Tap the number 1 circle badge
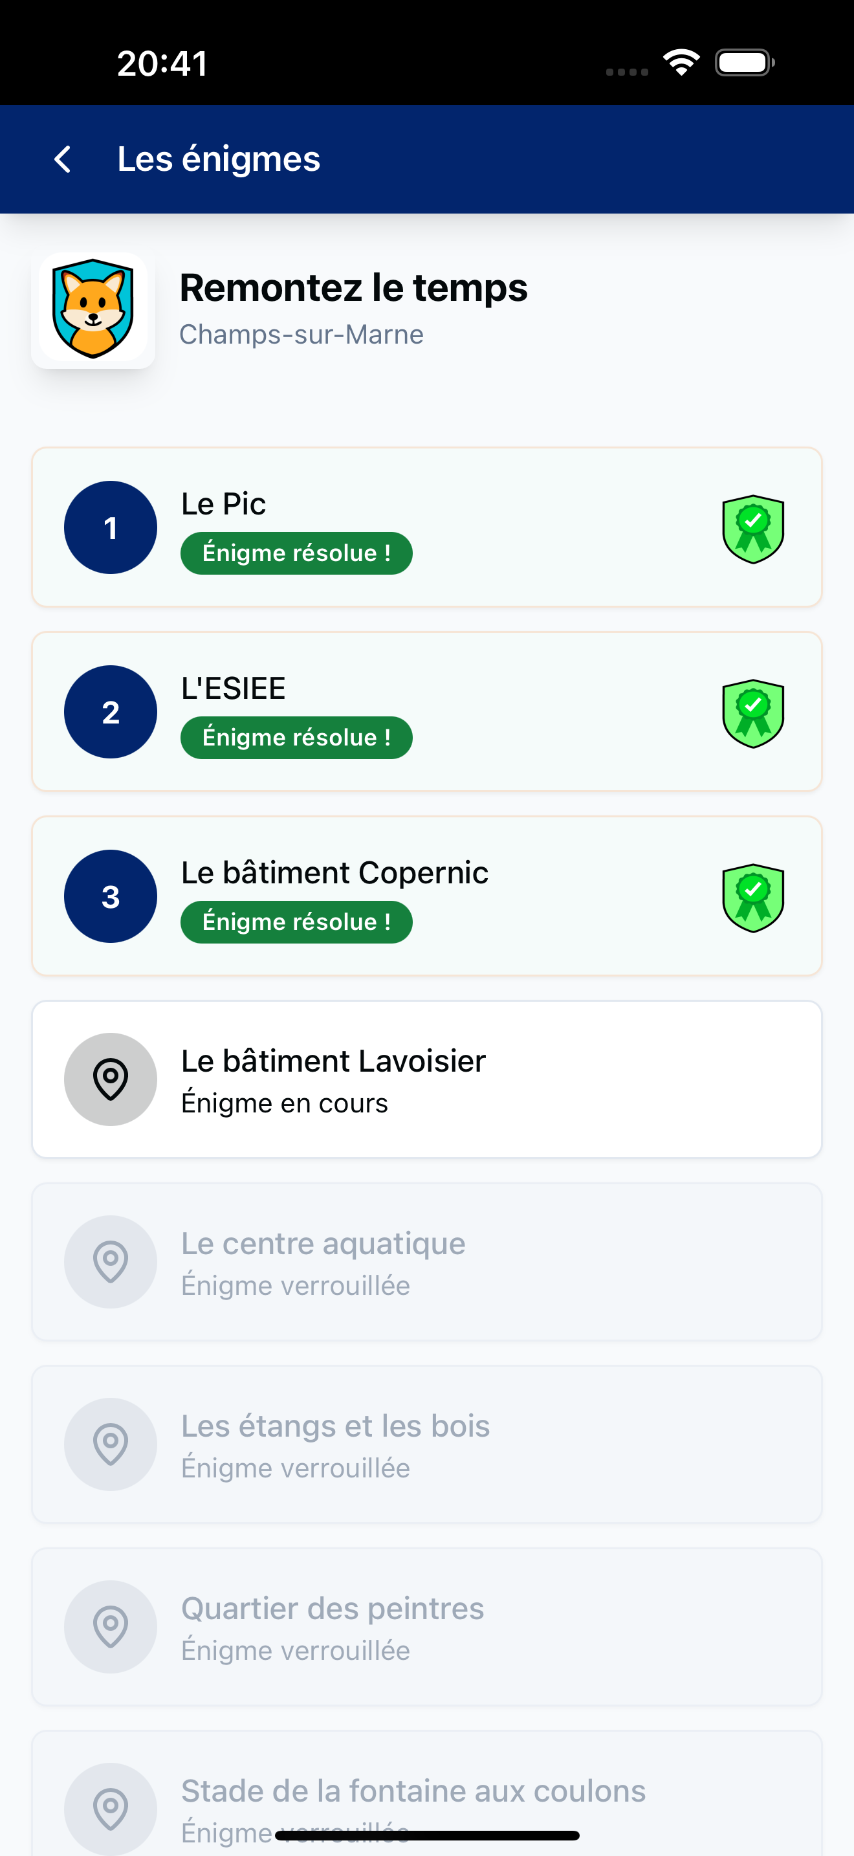The image size is (854, 1856). point(111,527)
